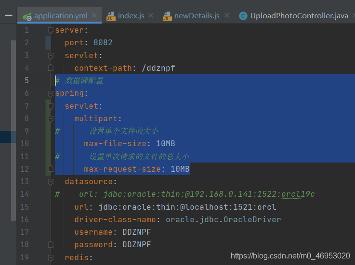Click the redis key on line 19

[77, 257]
